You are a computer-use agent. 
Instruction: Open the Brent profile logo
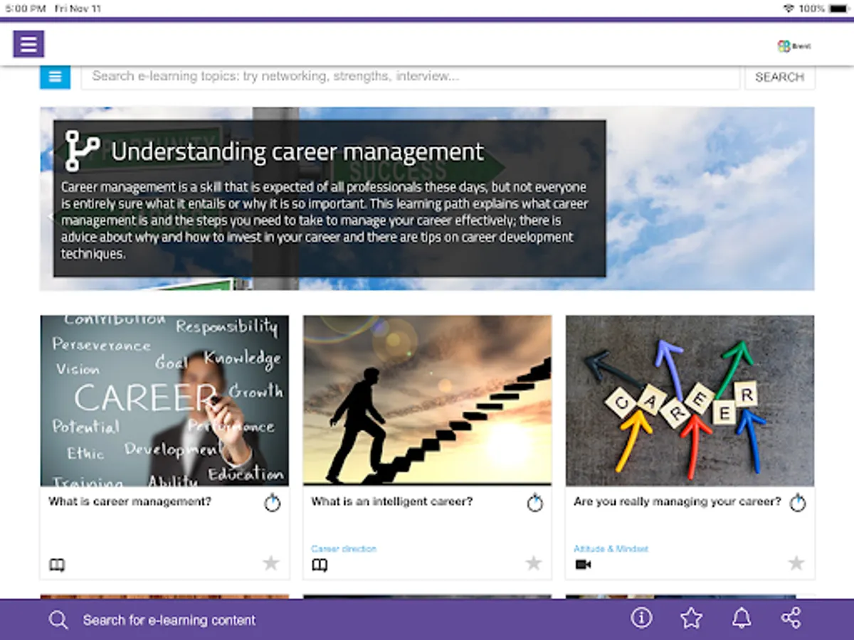point(794,46)
